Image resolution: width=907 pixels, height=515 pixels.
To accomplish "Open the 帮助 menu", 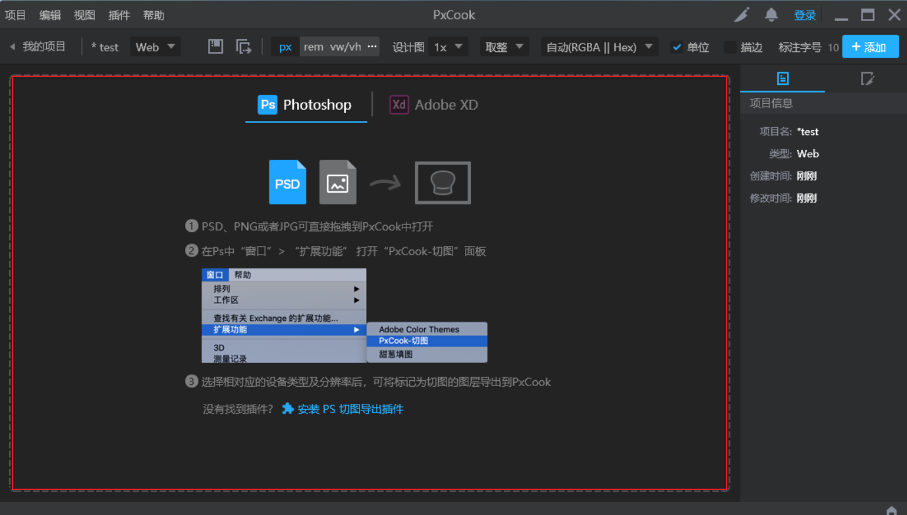I will click(153, 15).
